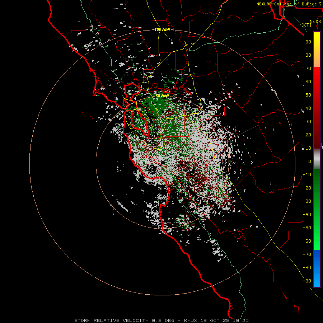323x323 pixels.
Task: Select the "10" positive velocity scale label
Action: tap(308, 148)
